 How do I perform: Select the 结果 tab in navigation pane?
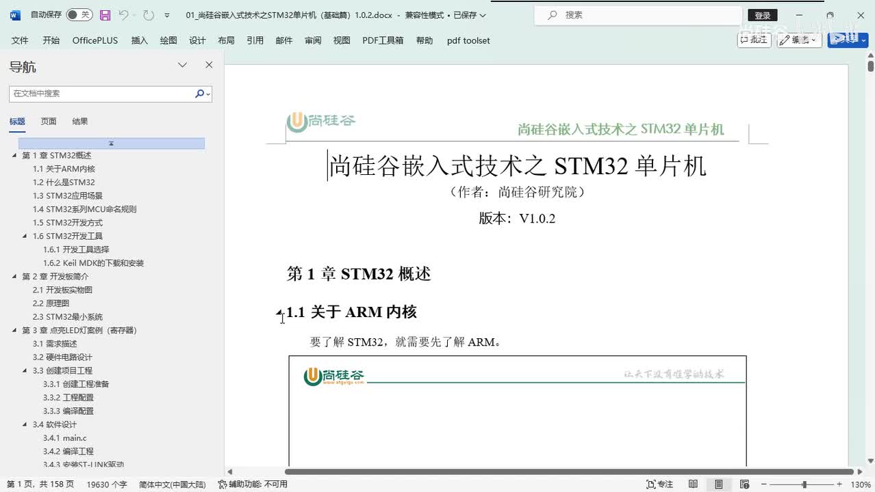(80, 121)
